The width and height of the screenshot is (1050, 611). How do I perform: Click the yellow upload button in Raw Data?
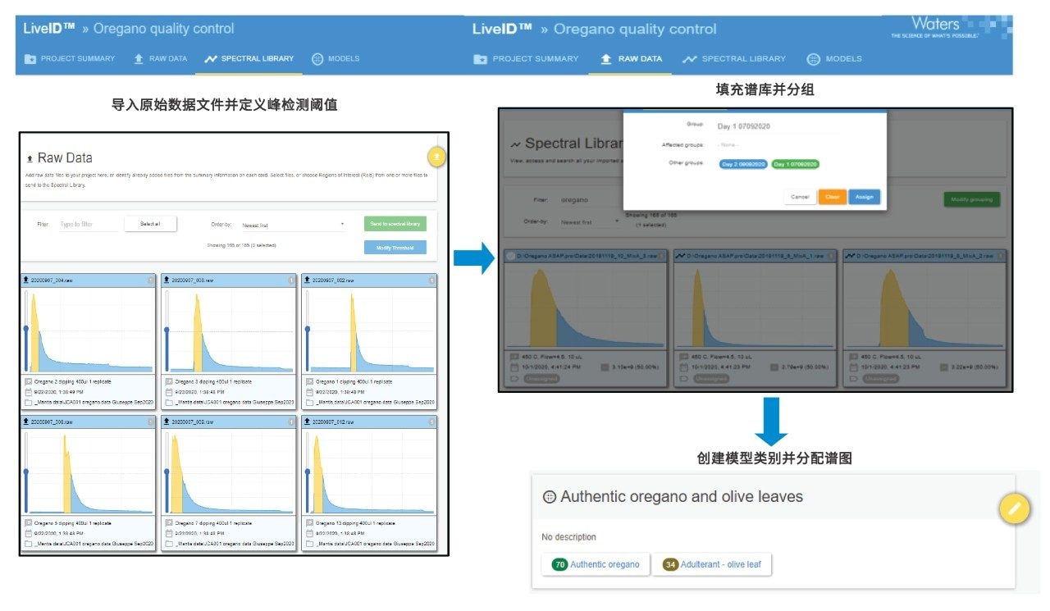coord(436,156)
